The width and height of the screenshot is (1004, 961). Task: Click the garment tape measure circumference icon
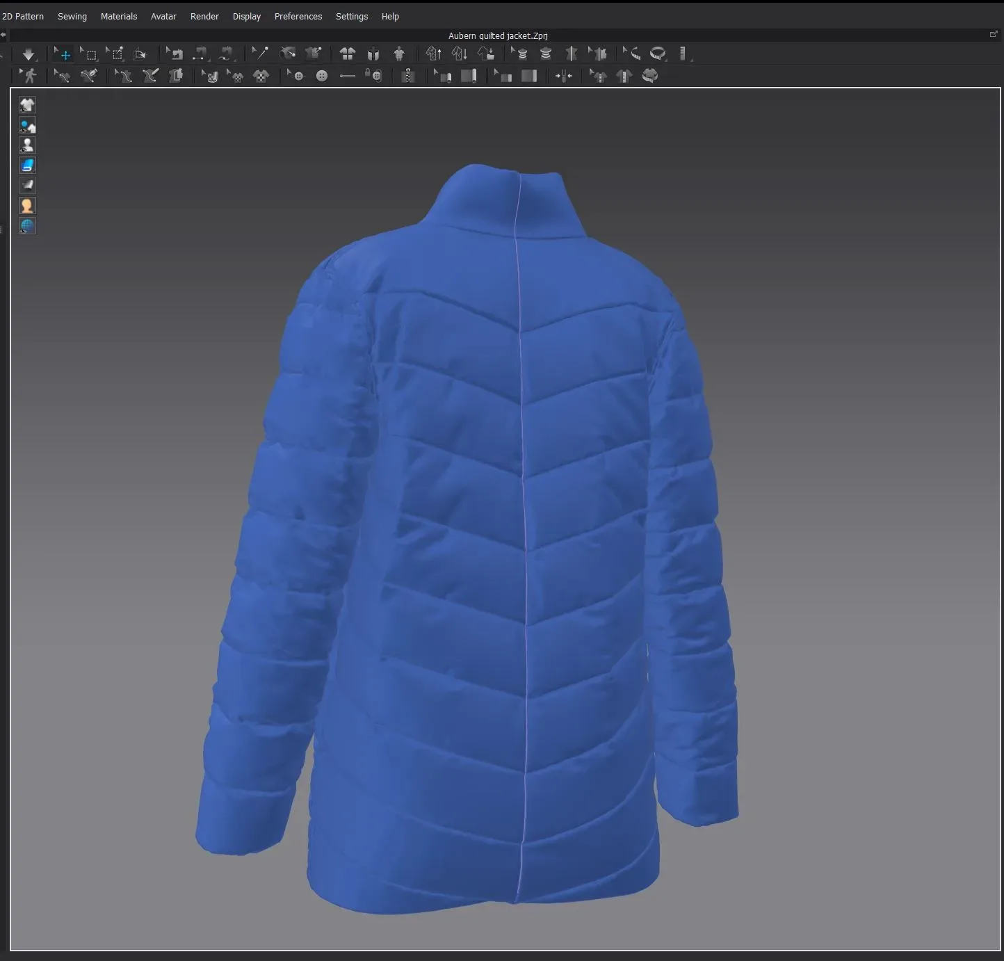coord(650,76)
